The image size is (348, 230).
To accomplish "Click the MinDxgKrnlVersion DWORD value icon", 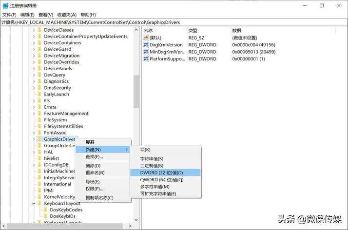I will [x=146, y=52].
